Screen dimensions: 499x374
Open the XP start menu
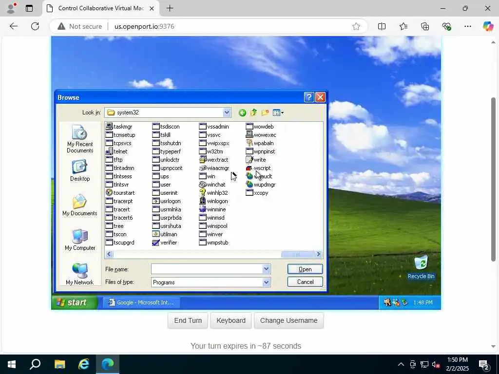(75, 302)
